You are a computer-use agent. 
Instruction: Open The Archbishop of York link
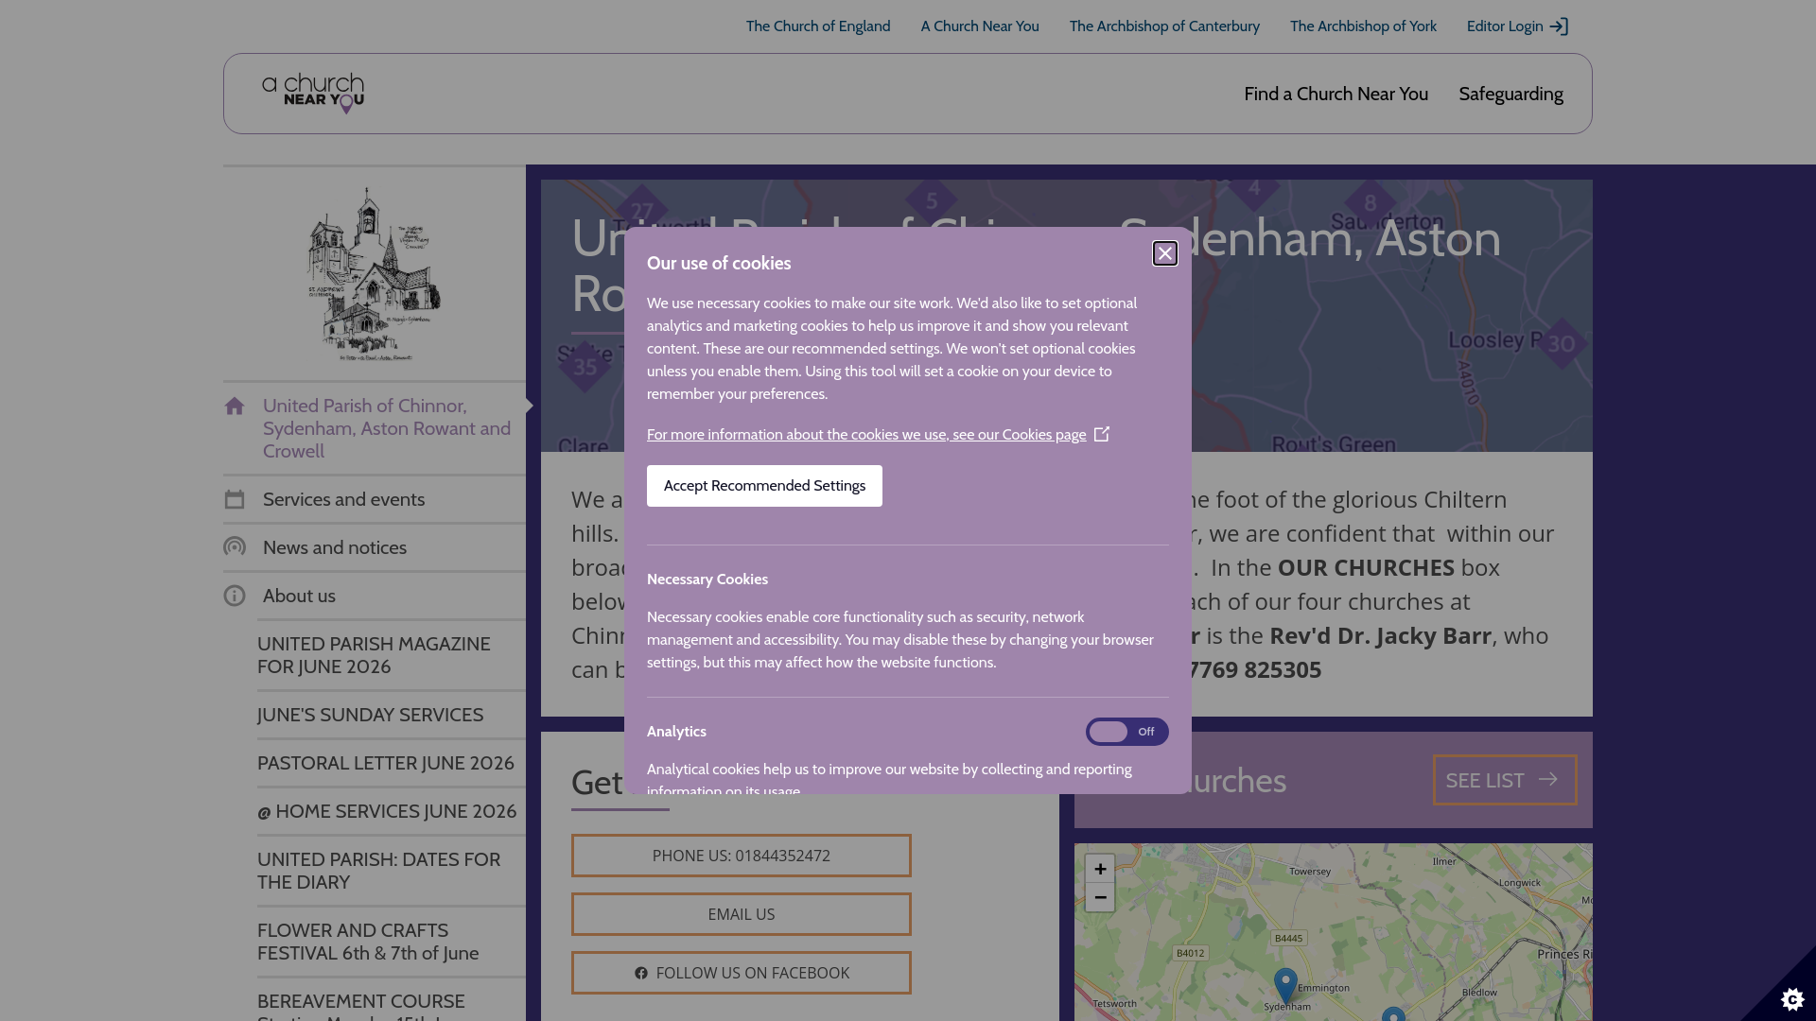point(1363,26)
